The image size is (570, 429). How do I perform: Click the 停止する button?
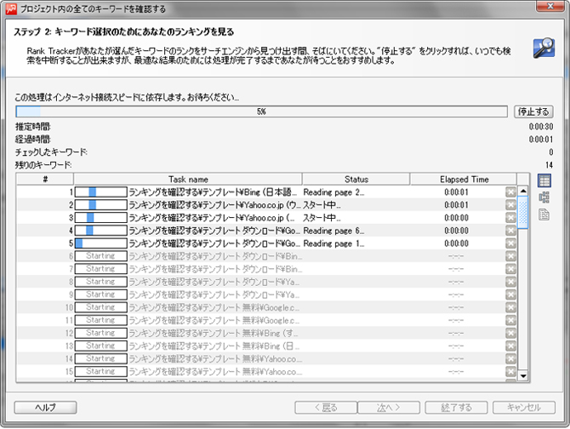point(533,112)
